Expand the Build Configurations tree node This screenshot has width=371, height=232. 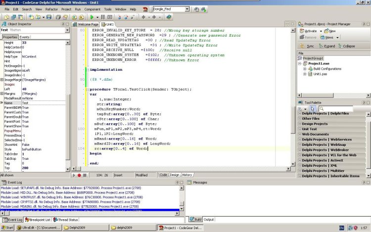click(x=305, y=69)
